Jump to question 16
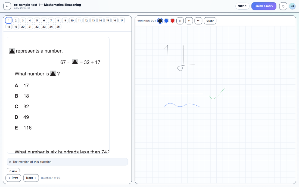This screenshot has height=187, width=299. coord(115,20)
